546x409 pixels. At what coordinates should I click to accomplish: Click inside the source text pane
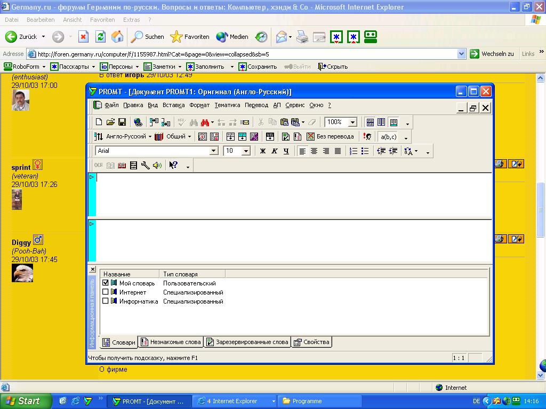(x=294, y=195)
